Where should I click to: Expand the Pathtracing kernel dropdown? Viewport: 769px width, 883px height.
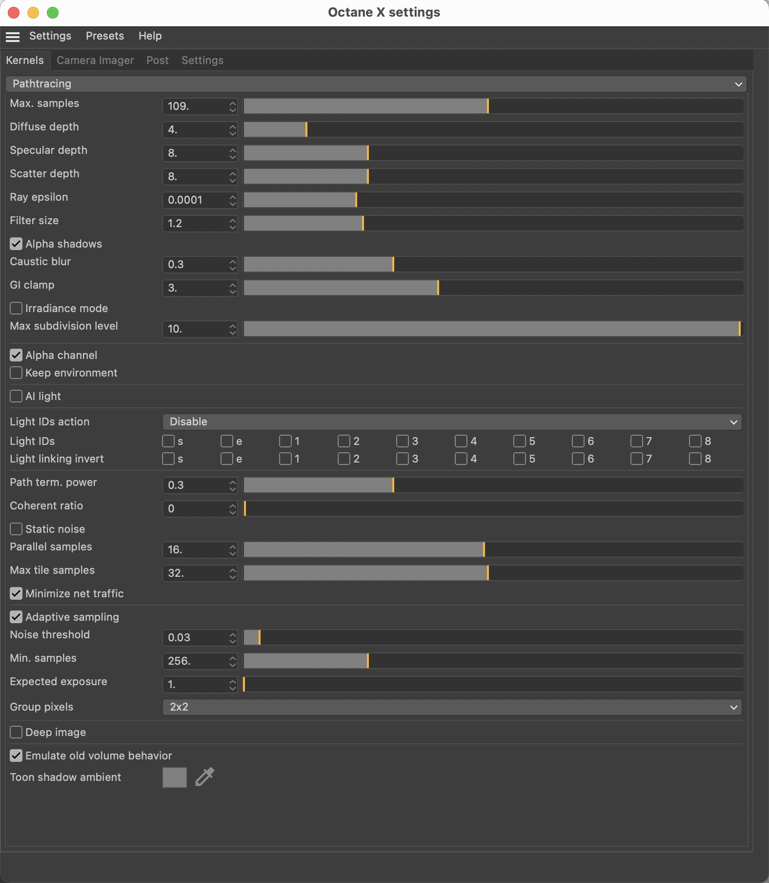376,84
